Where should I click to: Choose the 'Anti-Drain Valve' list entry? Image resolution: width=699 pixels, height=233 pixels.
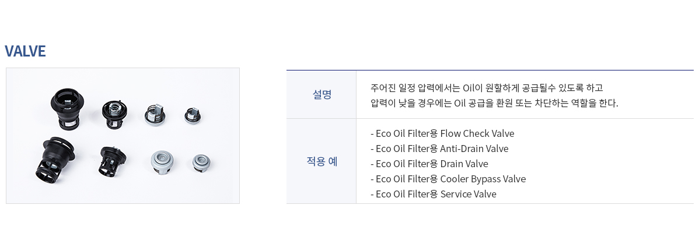pyautogui.click(x=474, y=149)
